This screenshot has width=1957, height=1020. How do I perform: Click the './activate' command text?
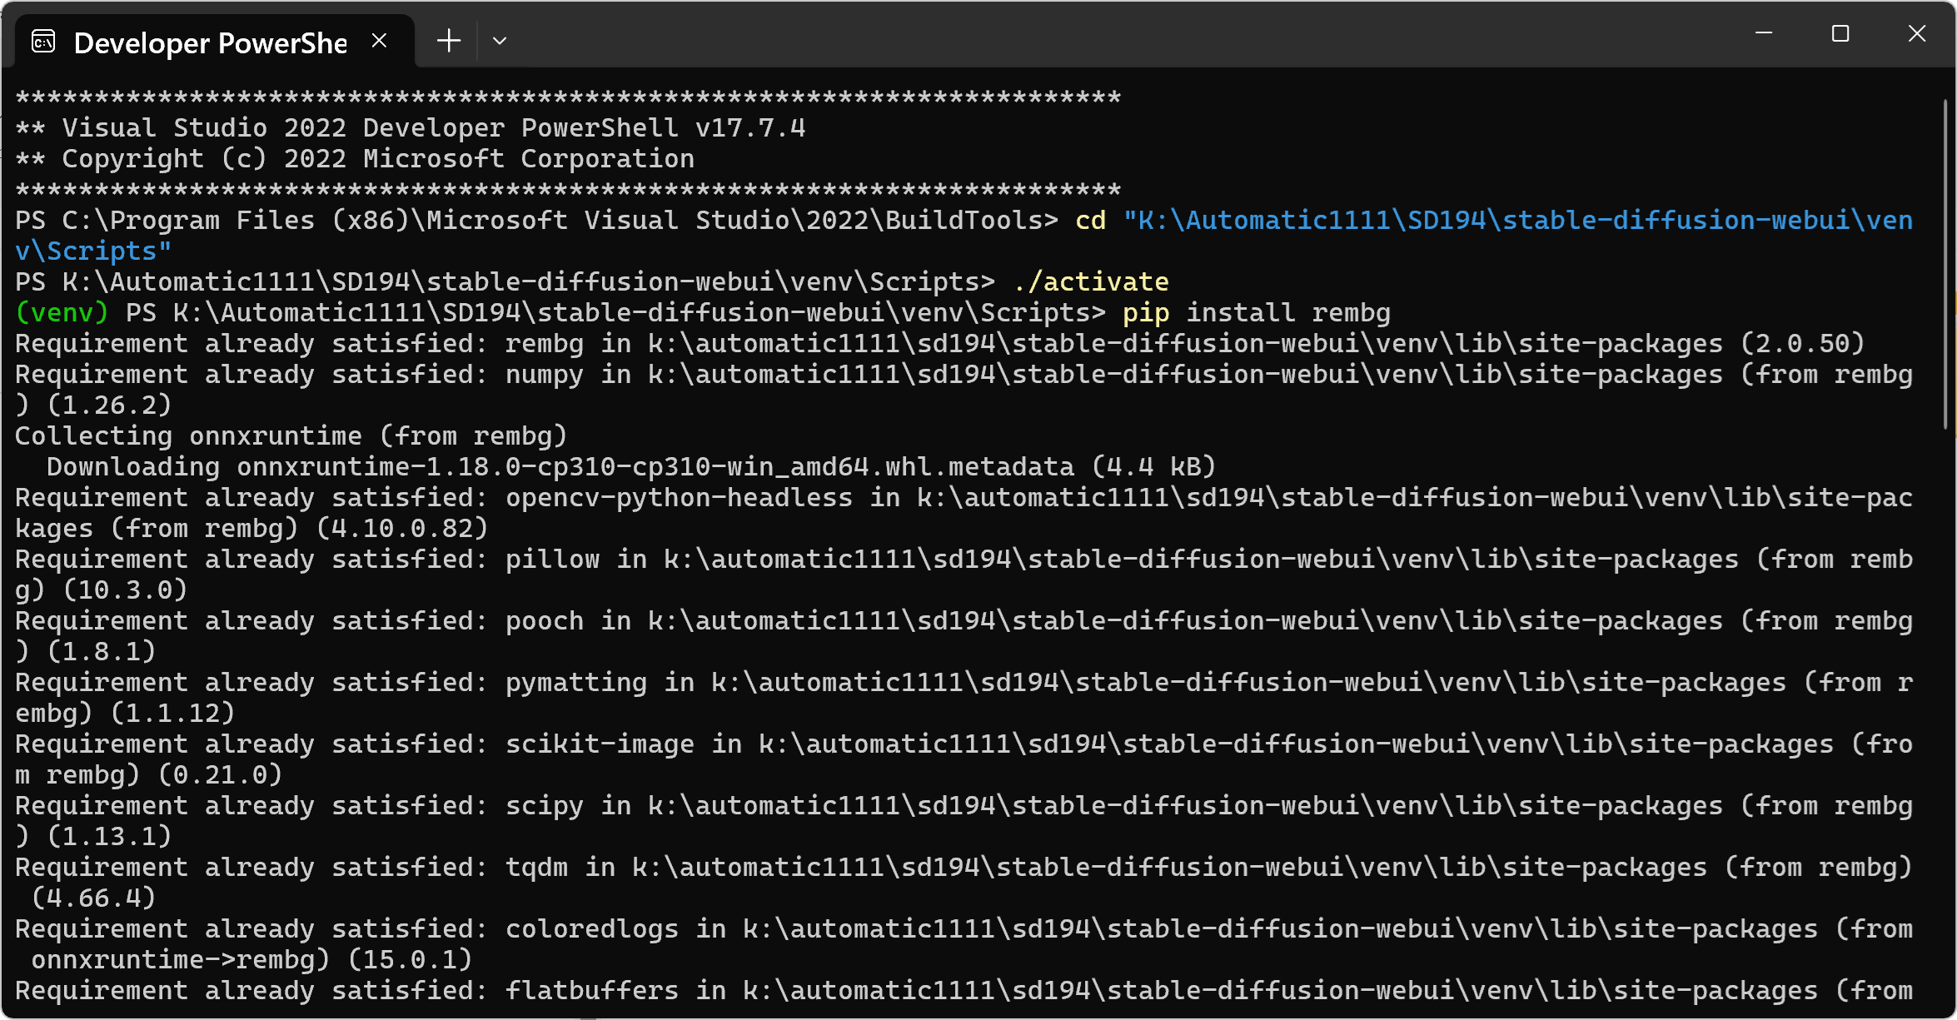pos(1093,281)
